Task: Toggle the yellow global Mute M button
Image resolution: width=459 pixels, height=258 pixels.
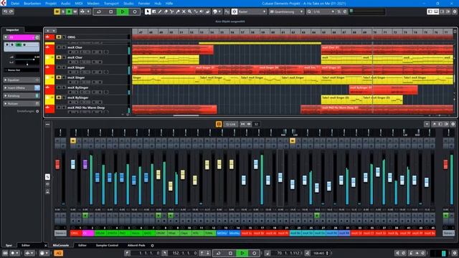Action: (x=57, y=11)
